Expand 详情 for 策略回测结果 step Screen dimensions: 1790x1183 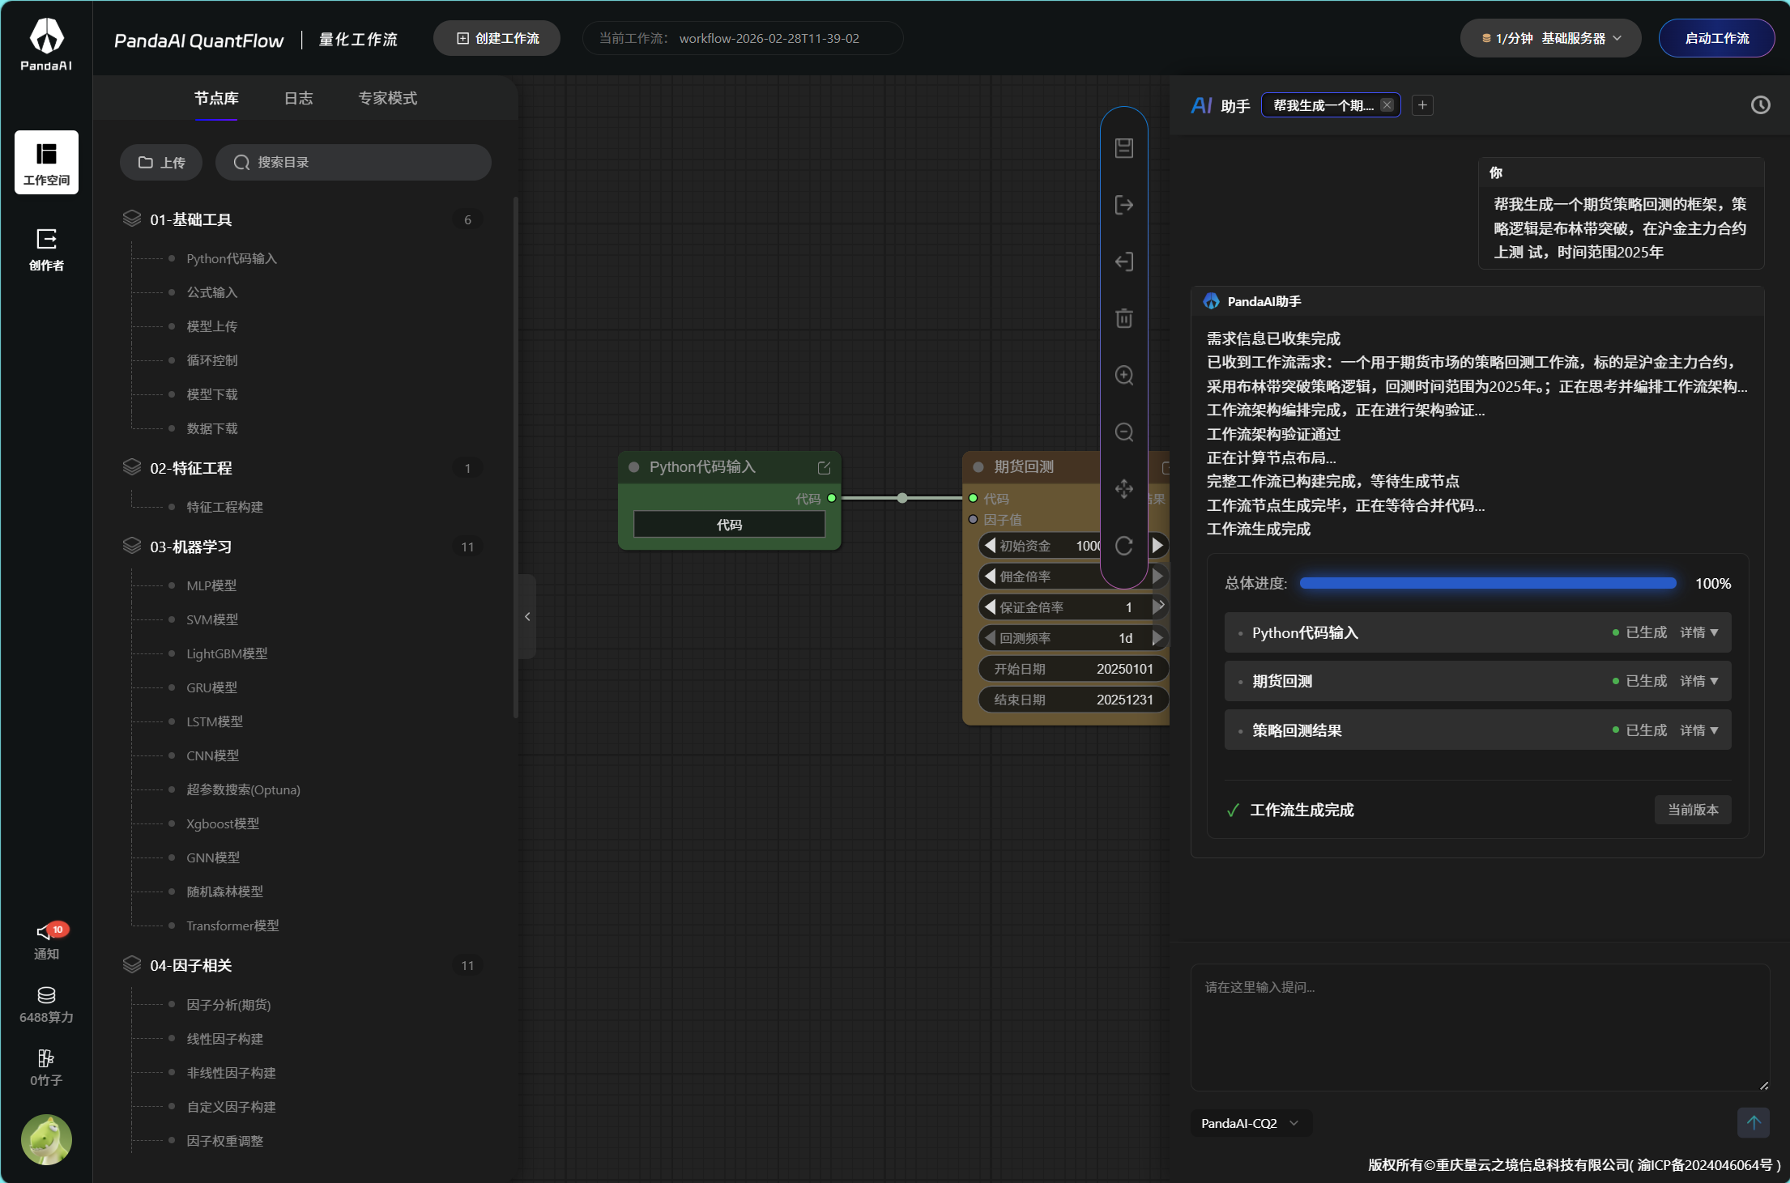1698,730
